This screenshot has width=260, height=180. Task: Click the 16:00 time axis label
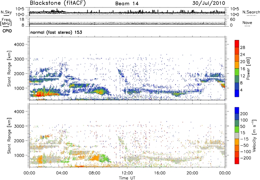click(x=160, y=173)
